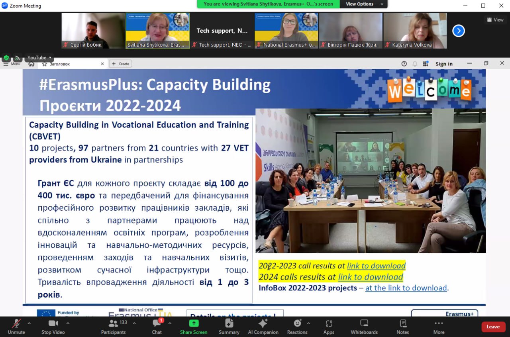Viewport: 510px width, 337px height.
Task: Open the help question-mark icon
Action: tap(404, 64)
